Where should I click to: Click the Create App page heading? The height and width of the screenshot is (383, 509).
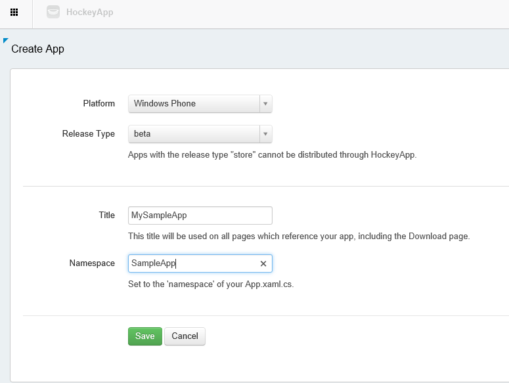click(x=37, y=49)
